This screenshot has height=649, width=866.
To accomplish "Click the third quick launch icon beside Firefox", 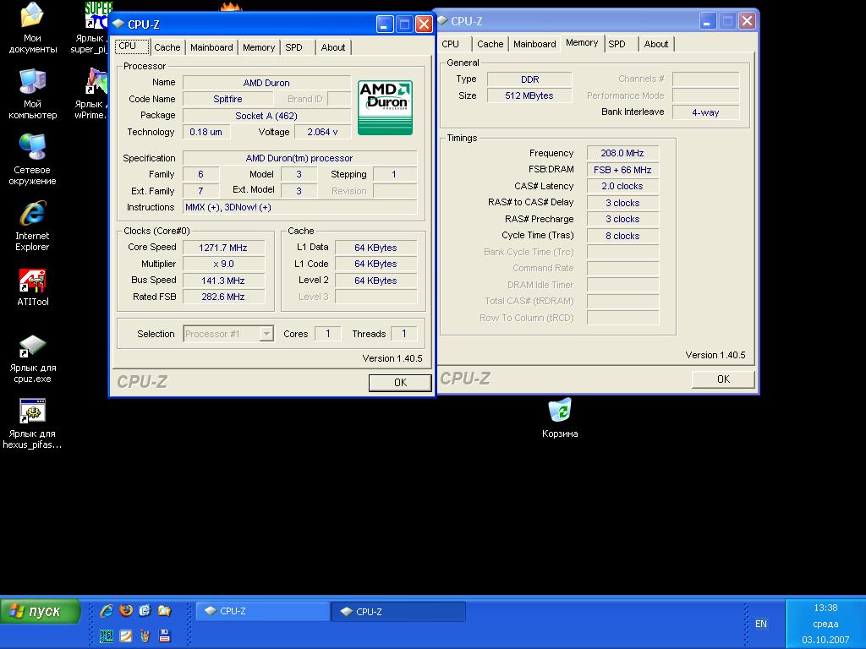I will [x=145, y=610].
